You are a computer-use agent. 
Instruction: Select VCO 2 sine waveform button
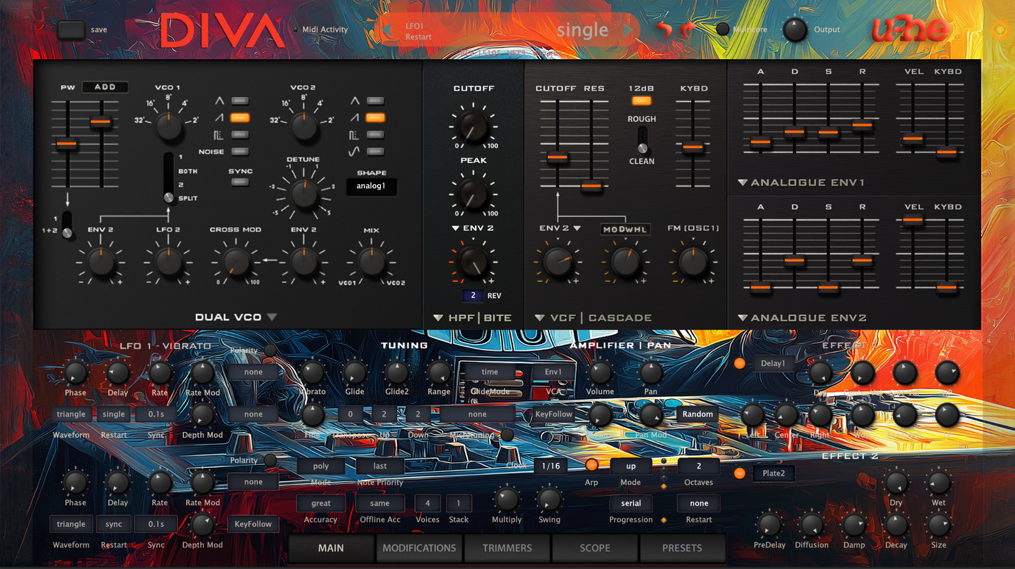pos(375,151)
